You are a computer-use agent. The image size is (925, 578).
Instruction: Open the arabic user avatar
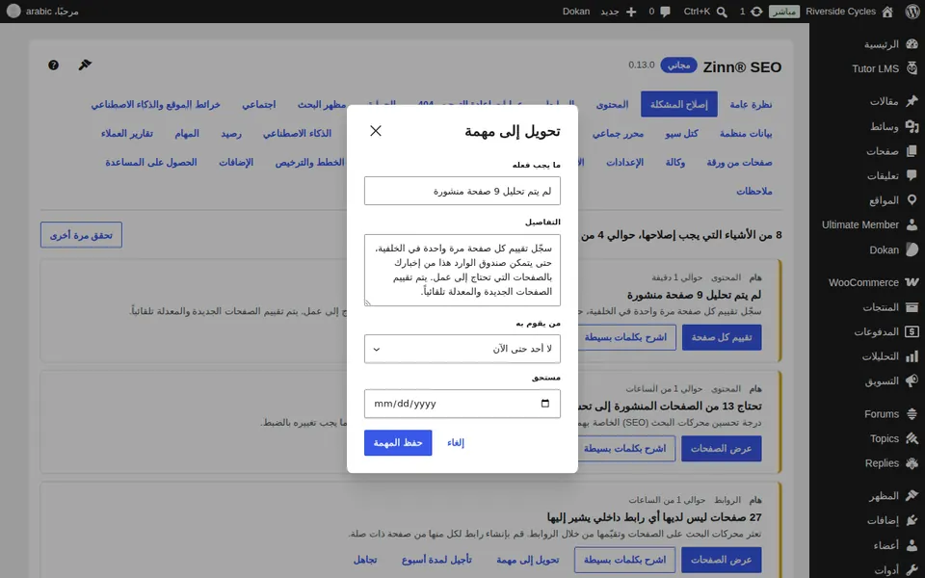coord(13,11)
